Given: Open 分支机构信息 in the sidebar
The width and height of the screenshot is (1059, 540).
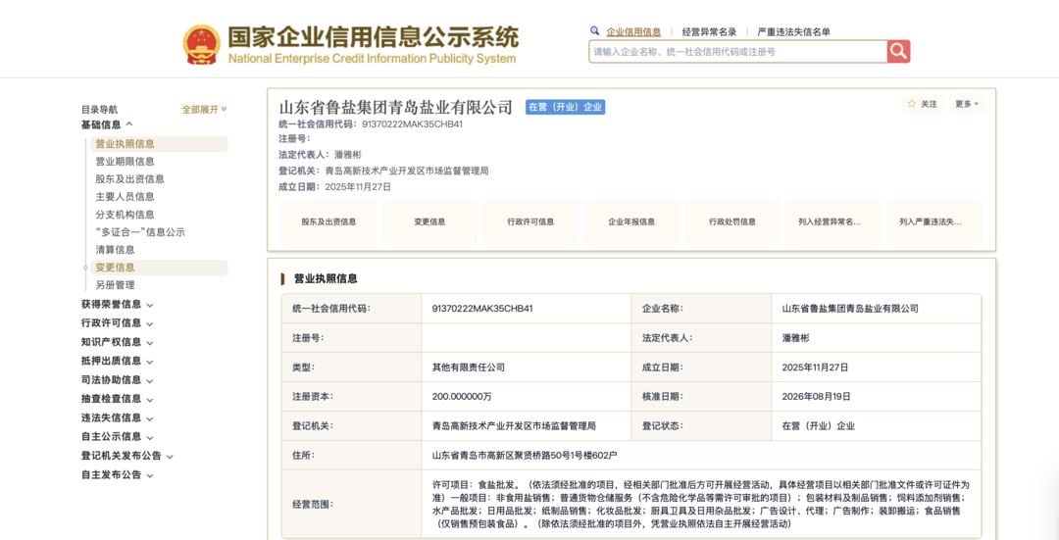Looking at the screenshot, I should (125, 215).
